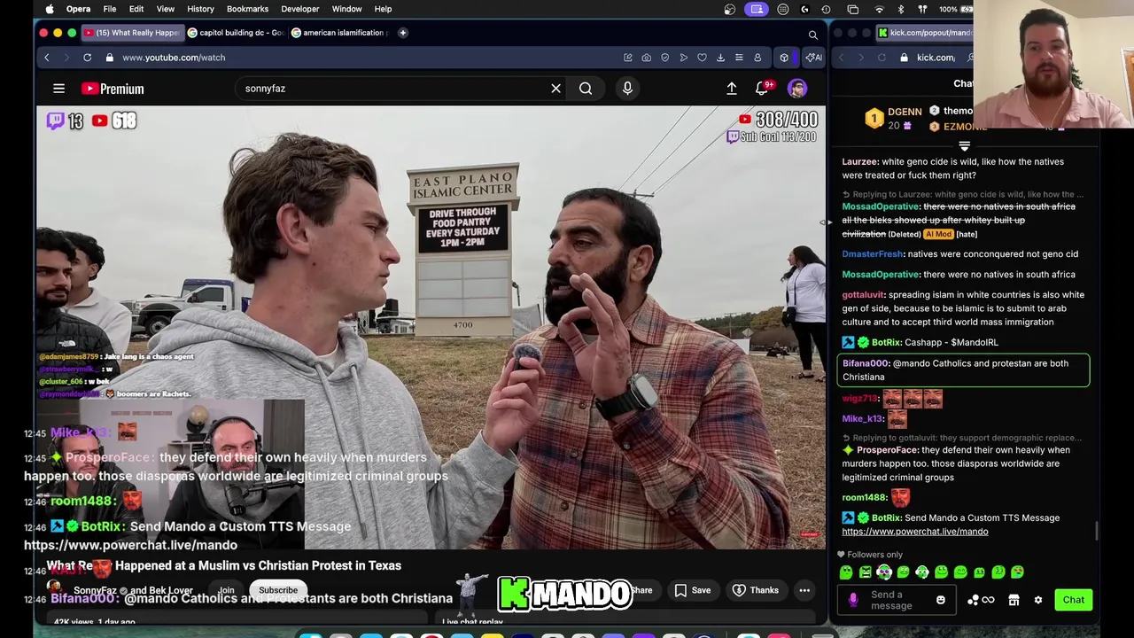This screenshot has height=638, width=1134.
Task: Open Kick chat settings gear
Action: (1038, 600)
